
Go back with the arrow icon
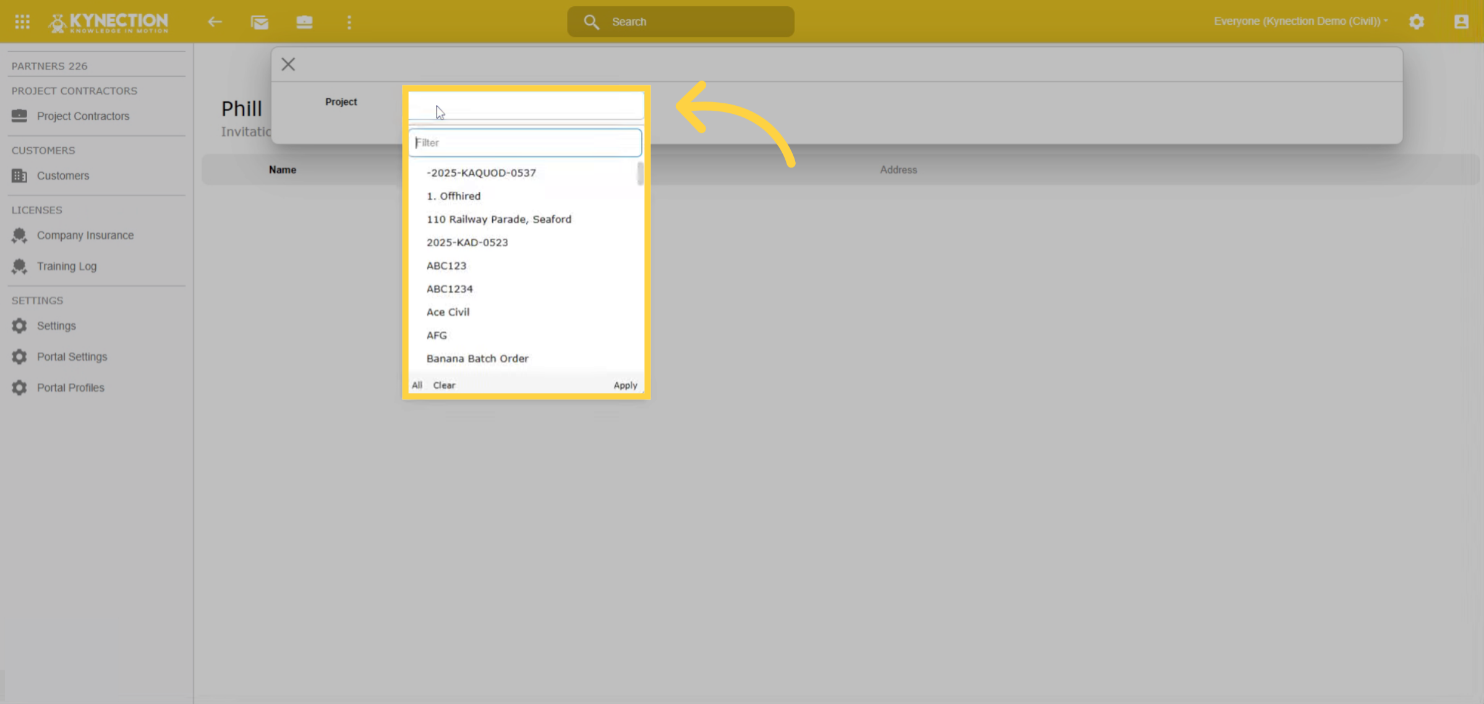point(215,22)
